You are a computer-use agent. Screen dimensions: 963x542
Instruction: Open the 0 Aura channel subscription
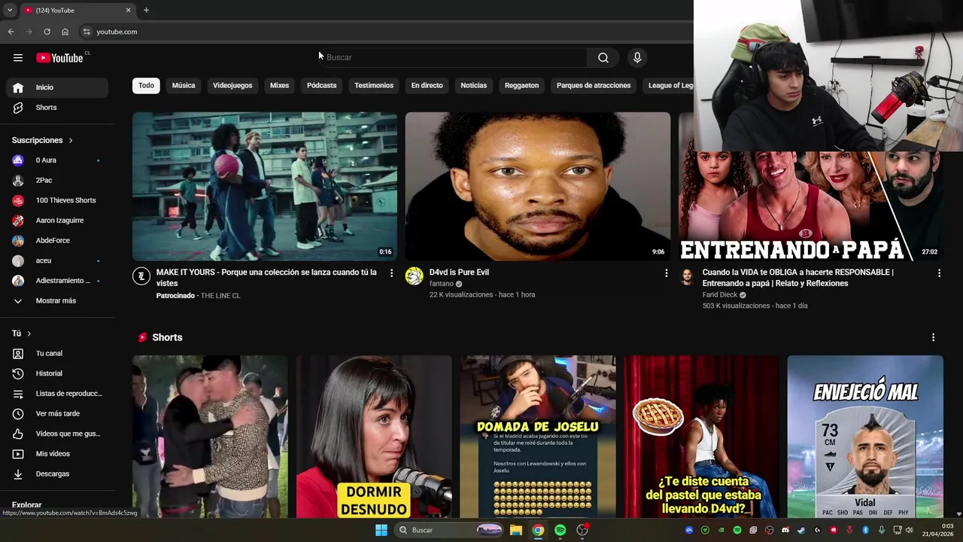(57, 160)
